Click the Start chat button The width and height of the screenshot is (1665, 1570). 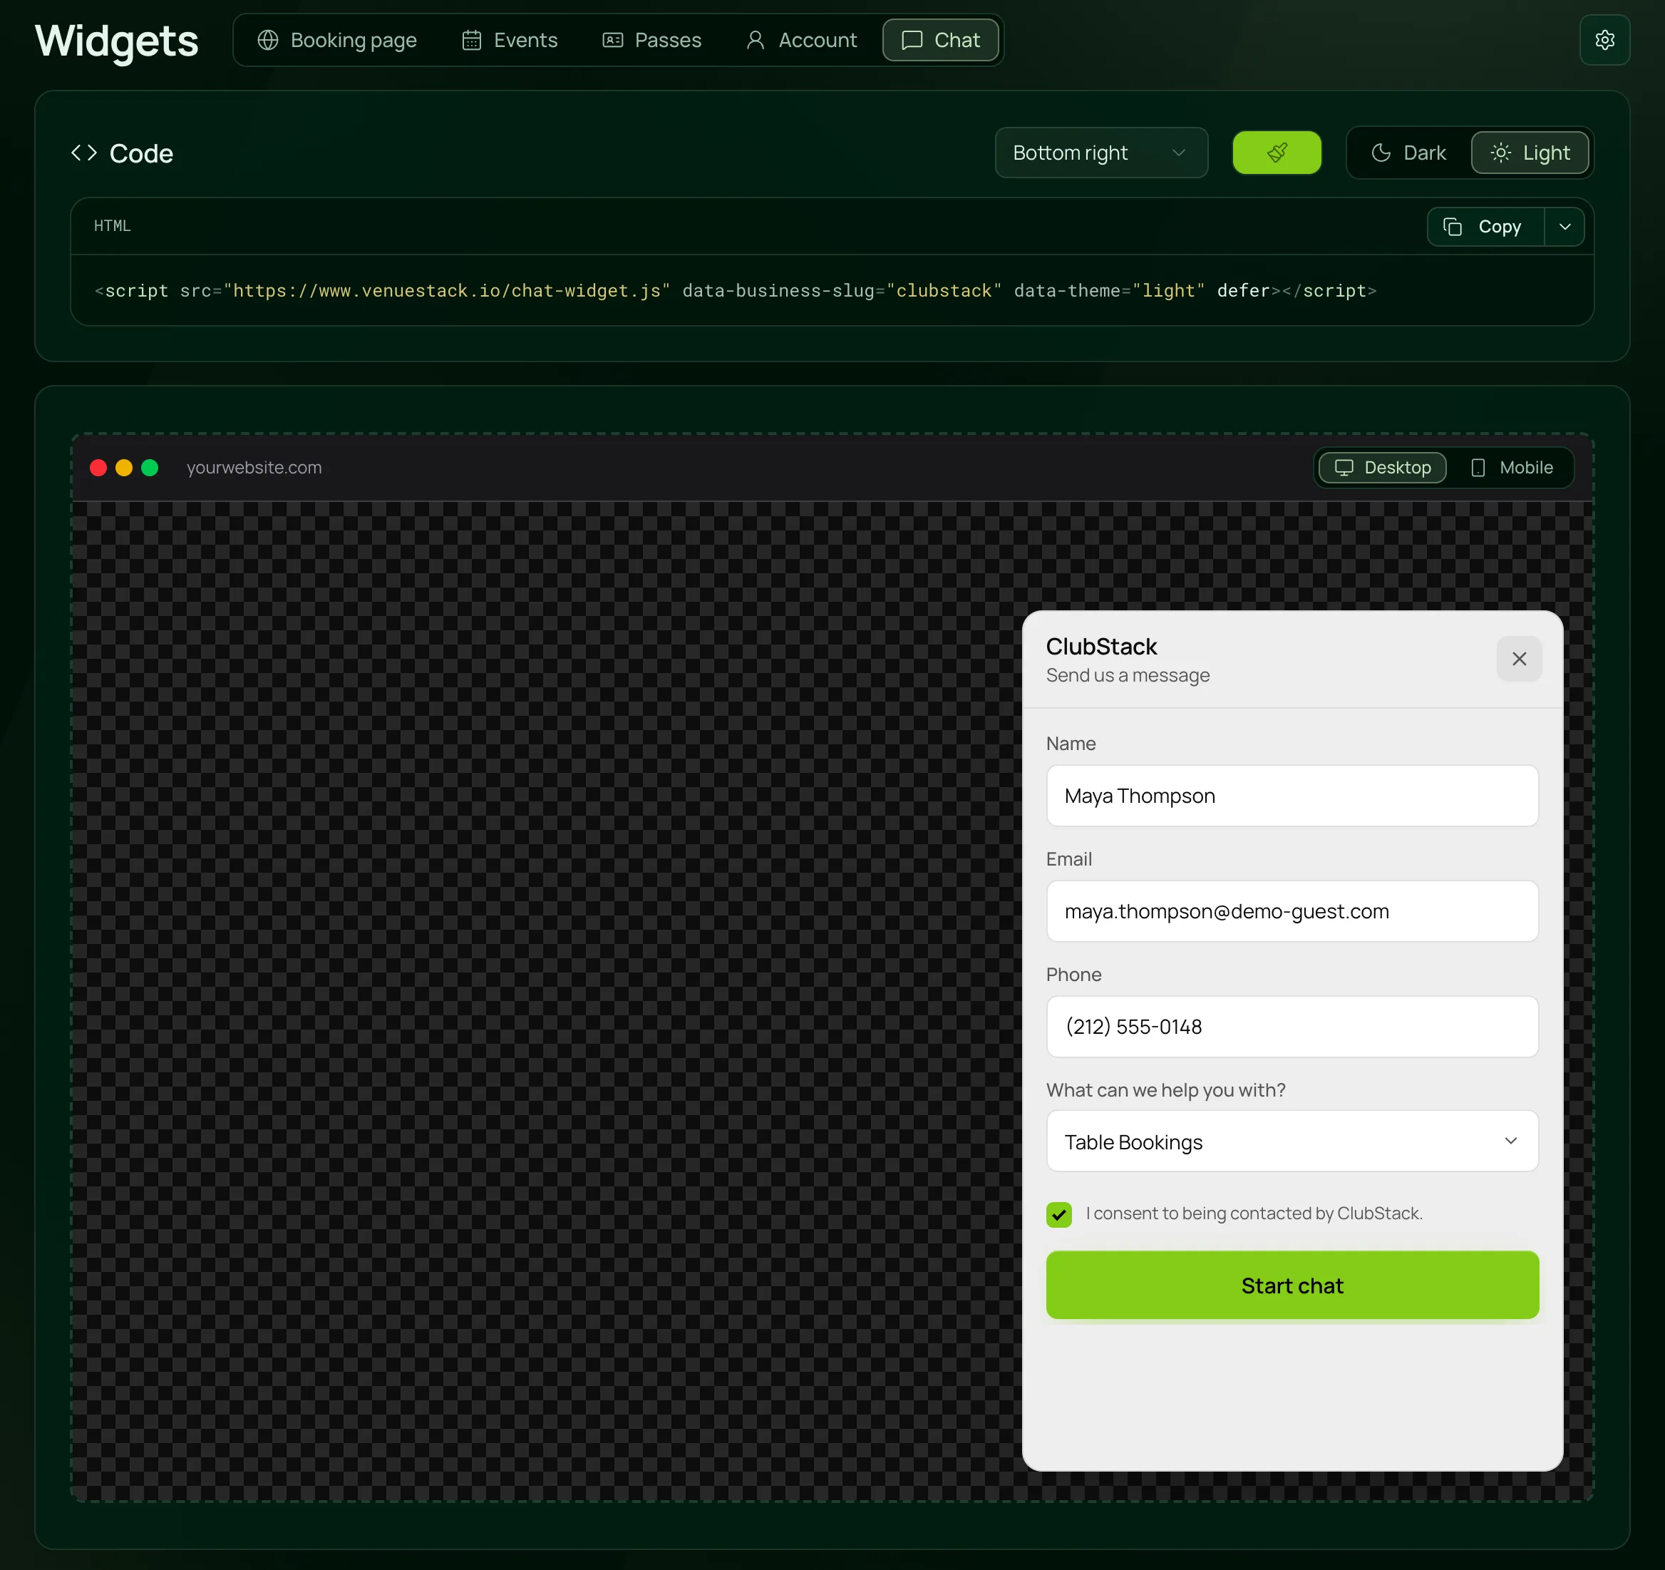tap(1292, 1285)
